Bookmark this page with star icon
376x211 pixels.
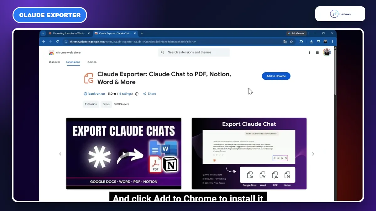(x=291, y=42)
